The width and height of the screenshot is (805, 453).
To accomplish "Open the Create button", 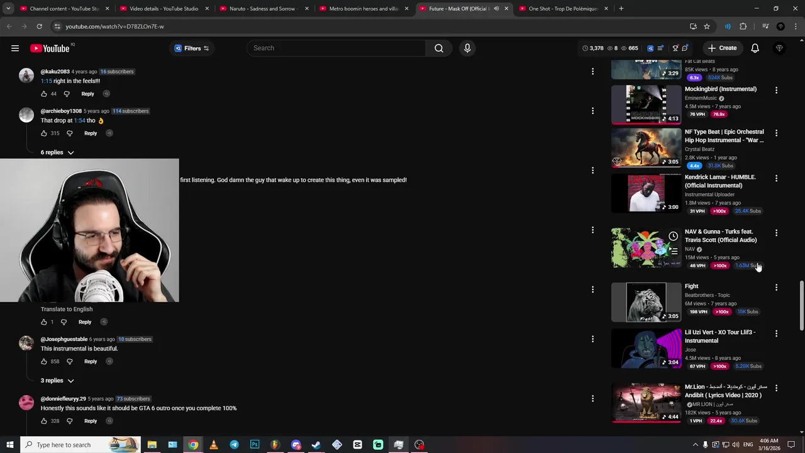I will [x=722, y=48].
